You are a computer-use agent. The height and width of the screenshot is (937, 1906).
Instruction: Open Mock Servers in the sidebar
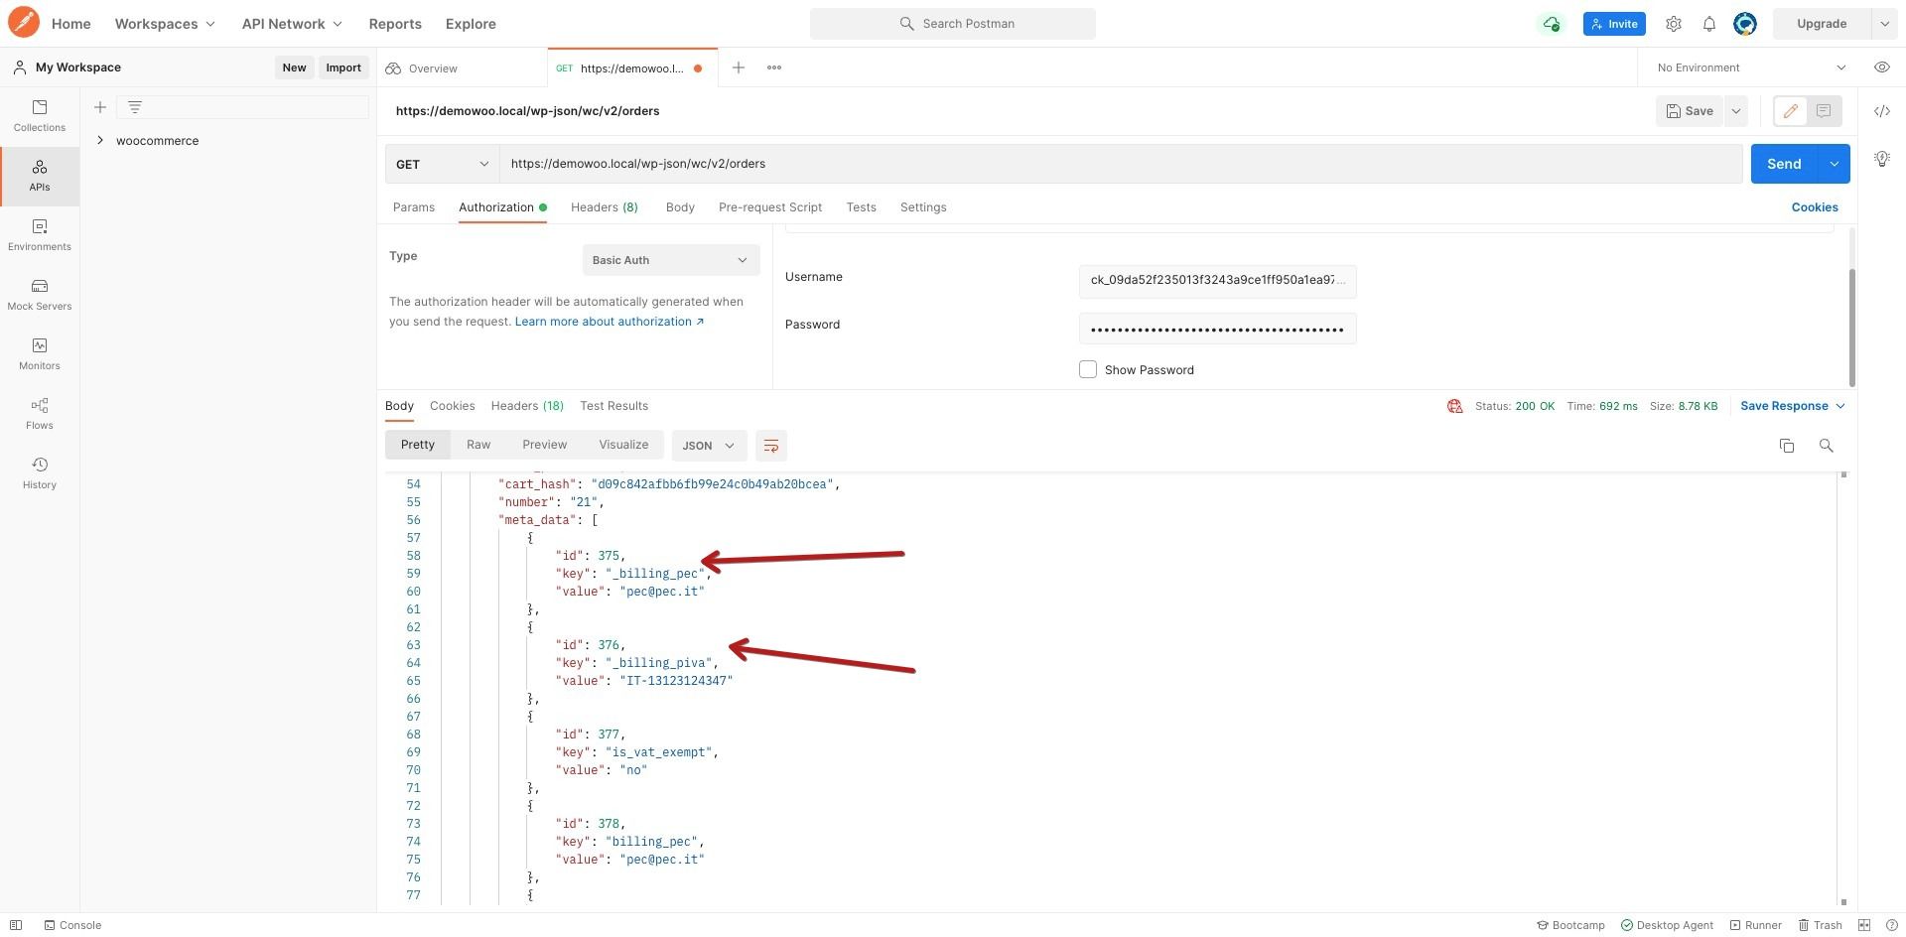[x=40, y=295]
